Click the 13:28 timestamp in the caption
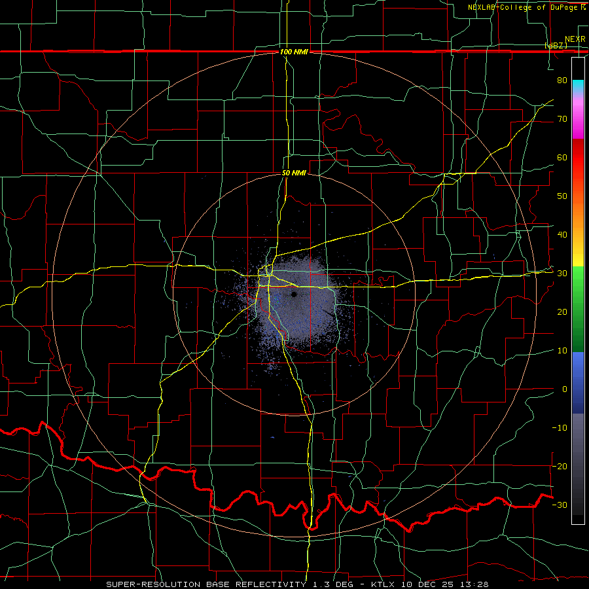 [x=476, y=584]
